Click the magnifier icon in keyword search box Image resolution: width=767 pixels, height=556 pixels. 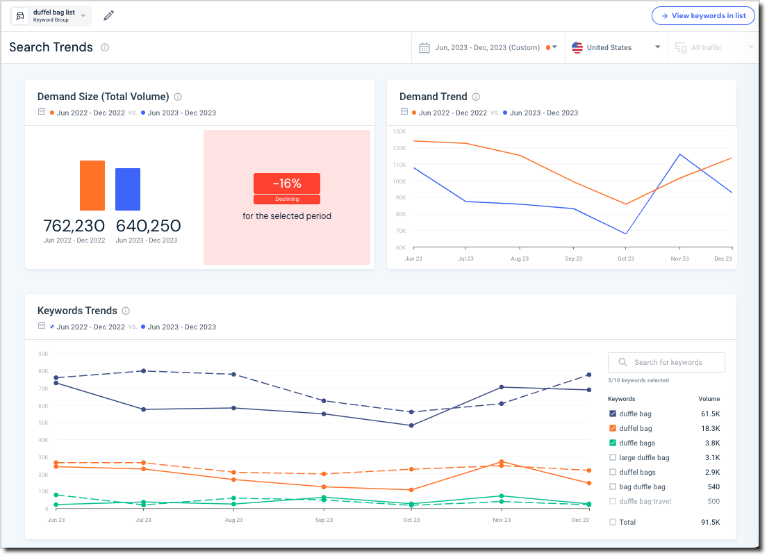tap(622, 362)
